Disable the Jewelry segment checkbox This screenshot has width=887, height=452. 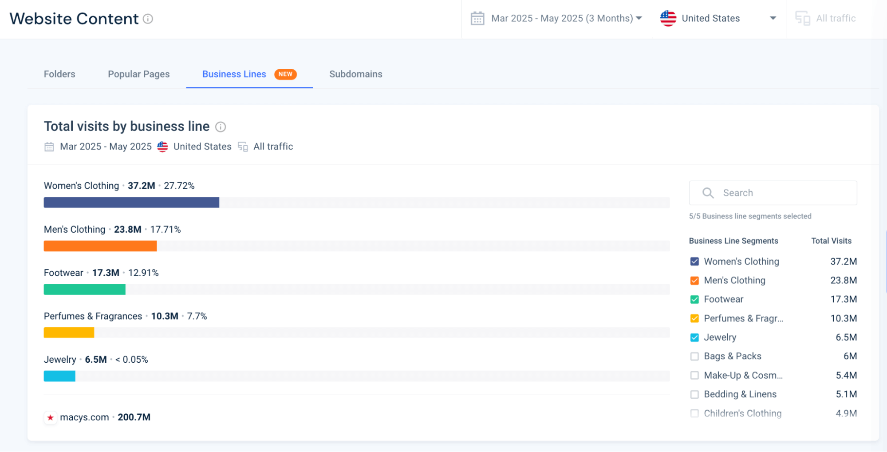click(694, 337)
